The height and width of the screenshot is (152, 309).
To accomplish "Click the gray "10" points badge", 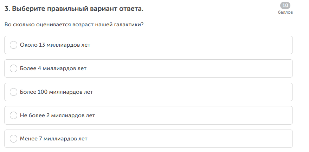I will 285,5.
